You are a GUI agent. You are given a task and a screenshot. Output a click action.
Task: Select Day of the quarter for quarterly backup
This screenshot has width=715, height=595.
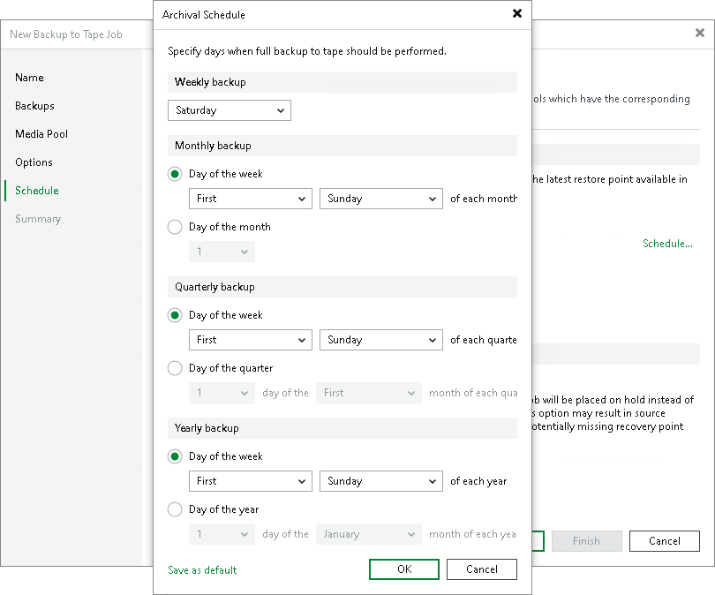click(174, 368)
